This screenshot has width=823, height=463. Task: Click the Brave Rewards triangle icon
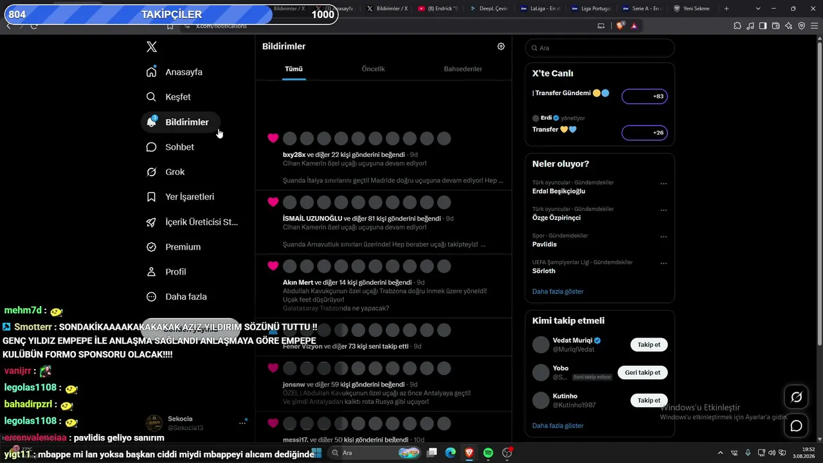(x=634, y=26)
